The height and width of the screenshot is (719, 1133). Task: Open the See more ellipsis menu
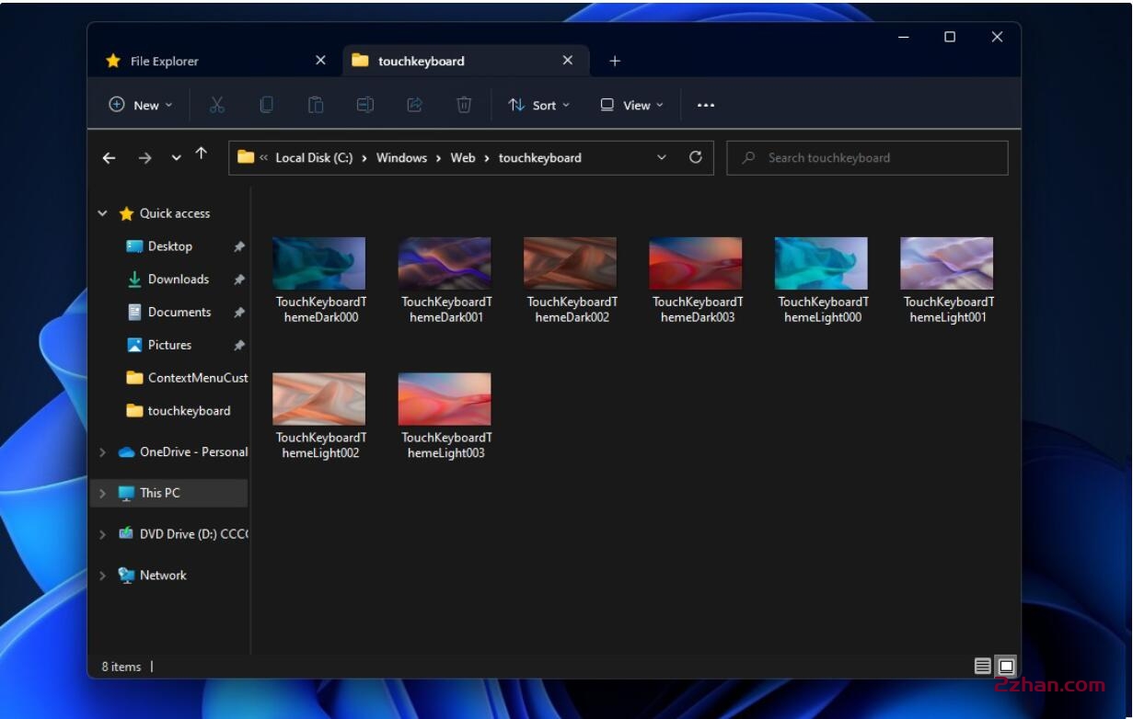tap(706, 104)
